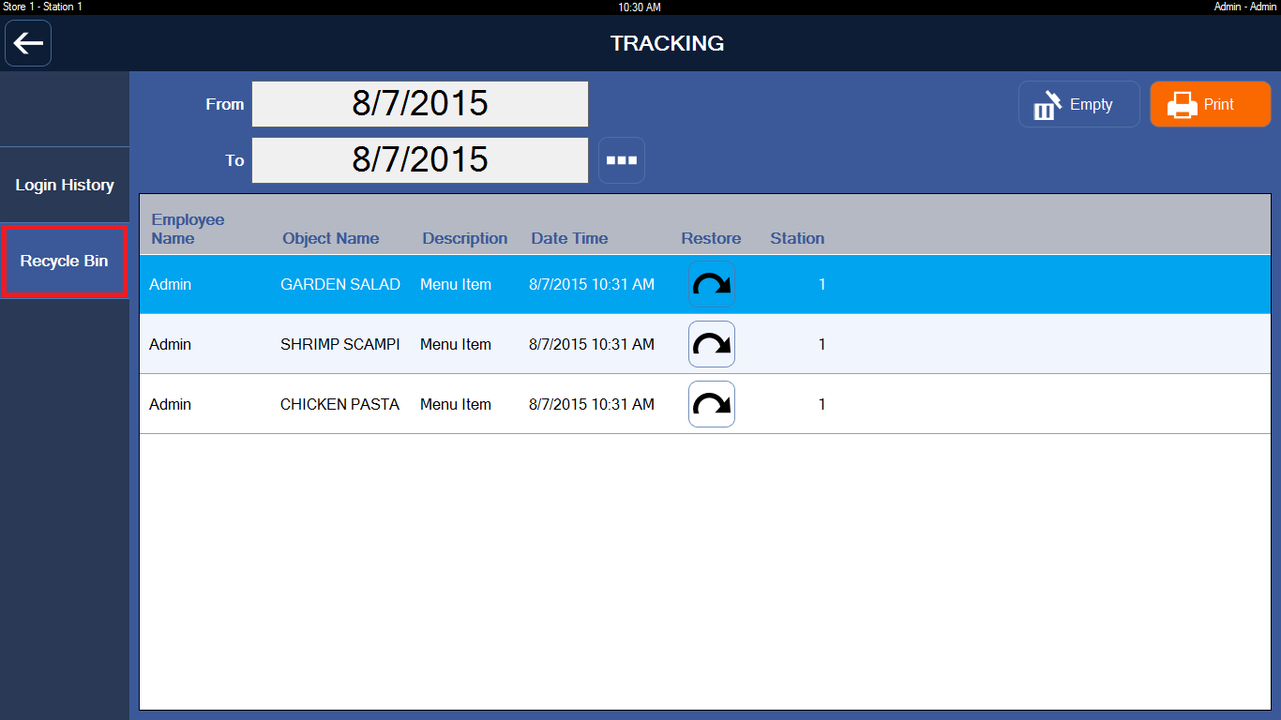Edit the From date field
Image resolution: width=1281 pixels, height=720 pixels.
420,103
